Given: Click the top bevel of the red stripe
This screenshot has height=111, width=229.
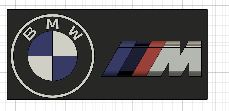Looking at the screenshot, I should tap(157, 44).
